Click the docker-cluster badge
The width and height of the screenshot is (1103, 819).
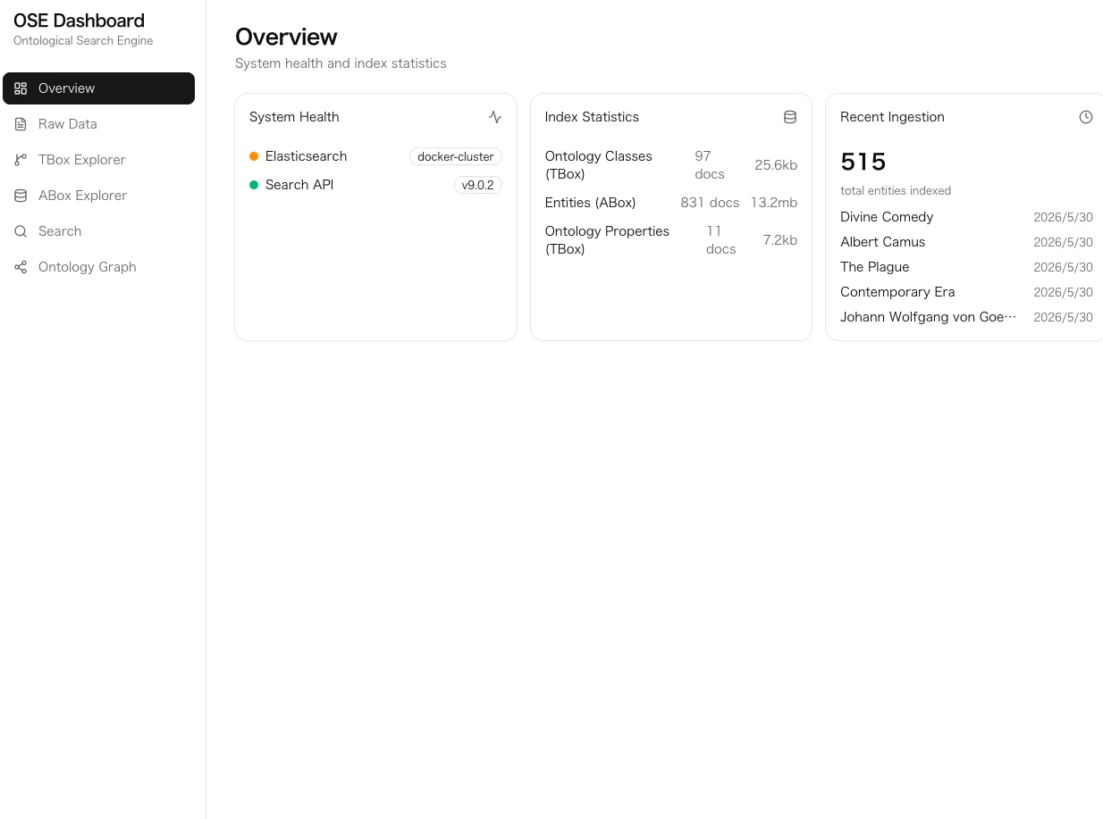point(456,156)
